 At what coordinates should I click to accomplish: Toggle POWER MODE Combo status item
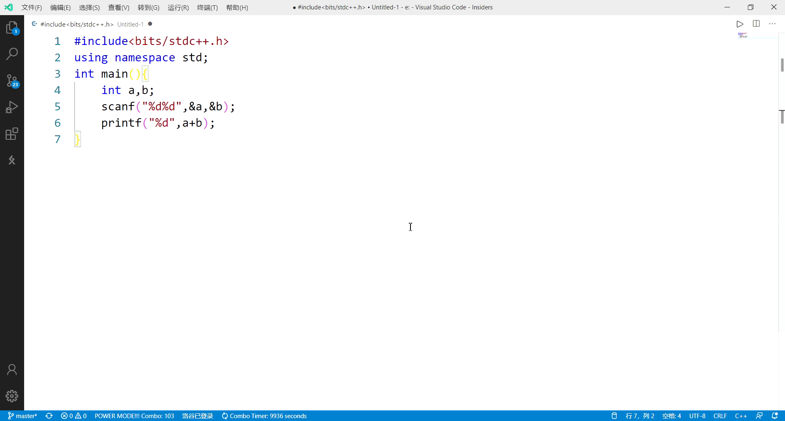point(134,416)
